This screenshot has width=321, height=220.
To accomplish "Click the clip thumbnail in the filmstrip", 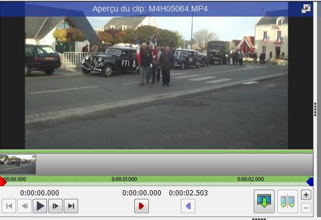I will point(18,164).
